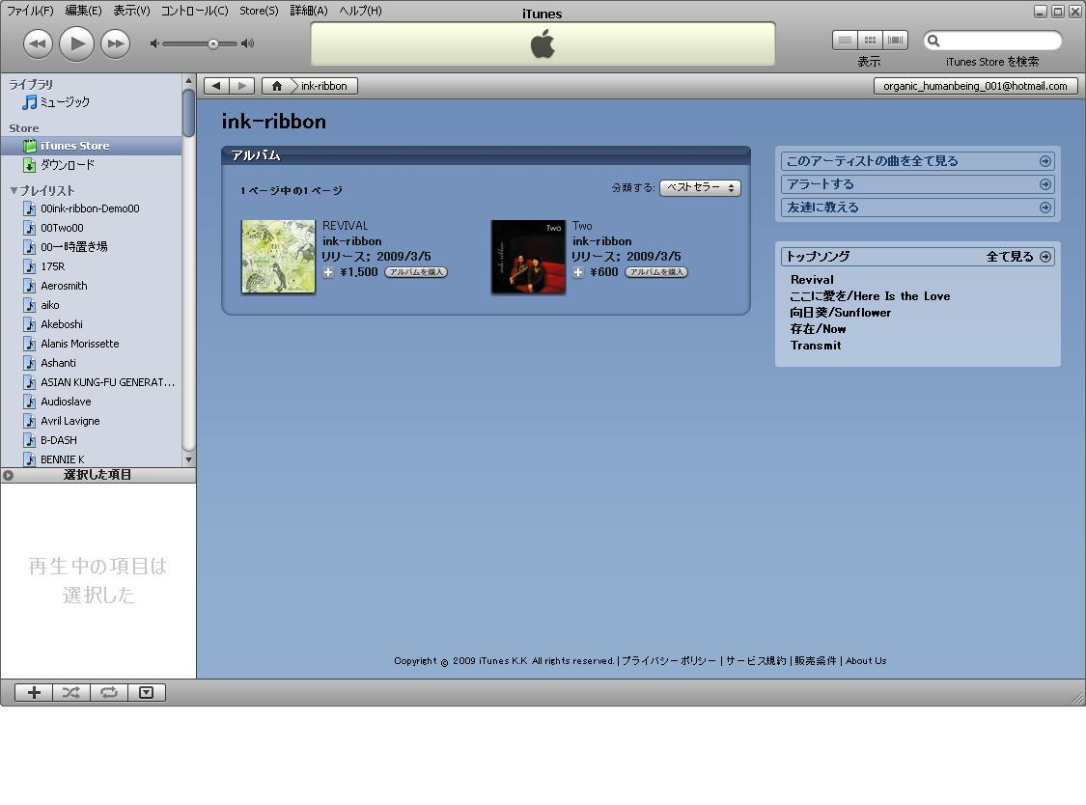Select ミュージック in the library
The image size is (1086, 805).
pos(55,102)
